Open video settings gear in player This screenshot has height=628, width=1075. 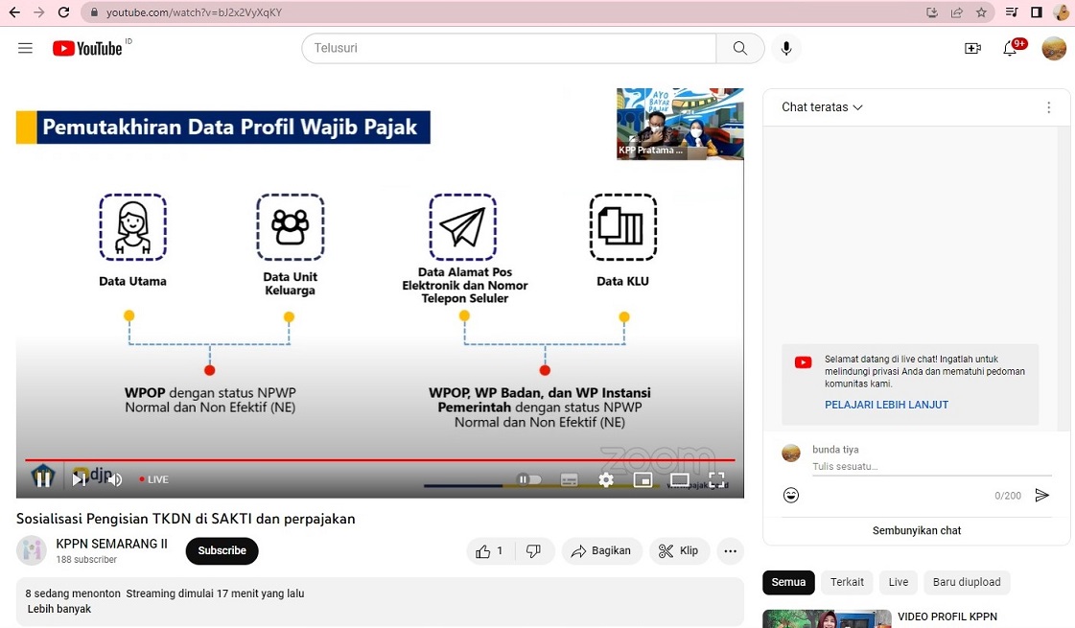coord(606,479)
